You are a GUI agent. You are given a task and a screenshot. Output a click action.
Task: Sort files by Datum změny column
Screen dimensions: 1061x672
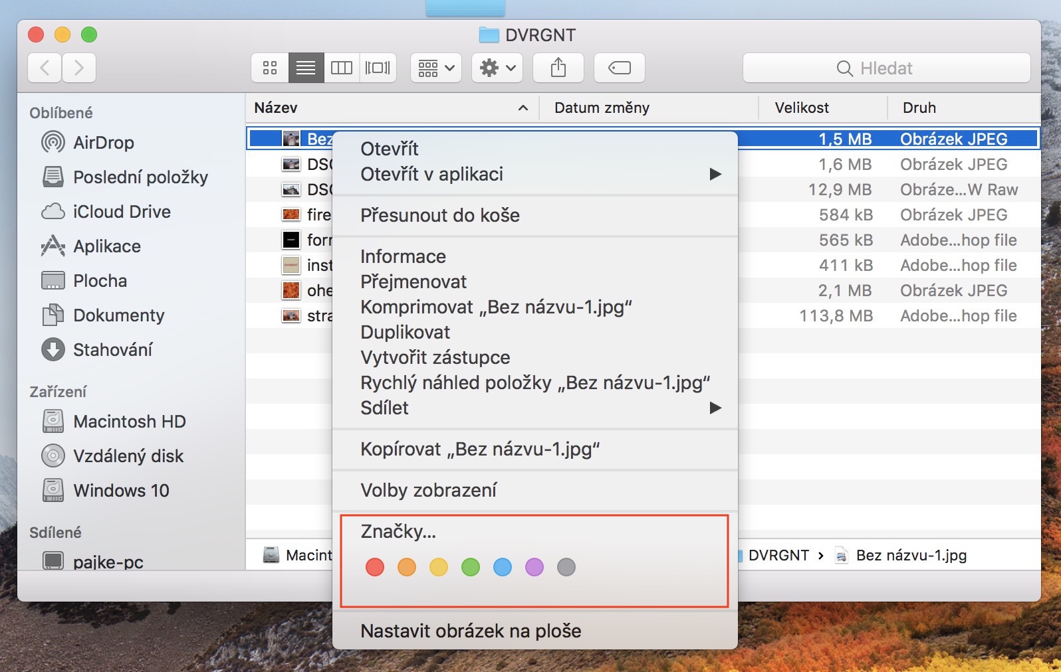(649, 108)
